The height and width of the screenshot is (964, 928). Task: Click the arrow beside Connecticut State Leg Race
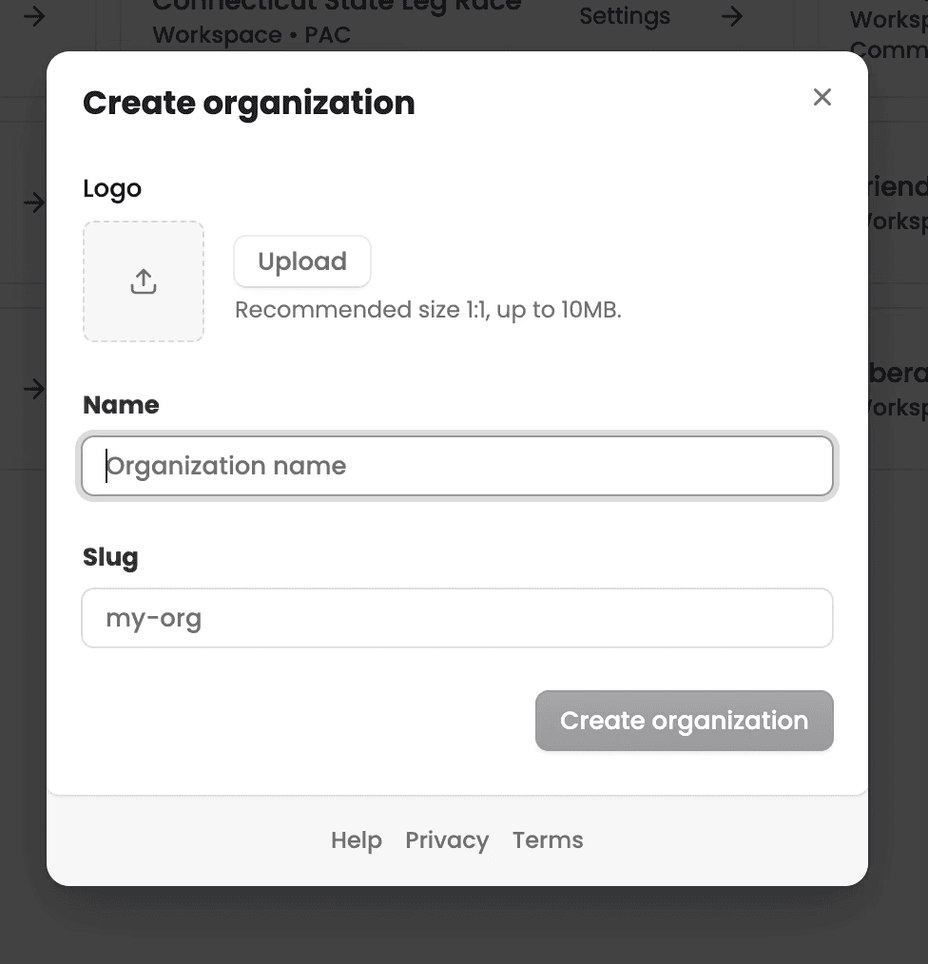[x=34, y=16]
